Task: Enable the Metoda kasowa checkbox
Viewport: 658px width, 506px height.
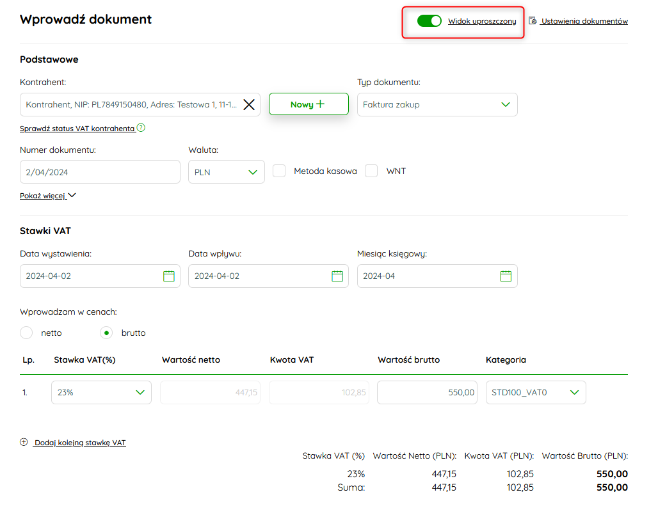Action: 279,171
